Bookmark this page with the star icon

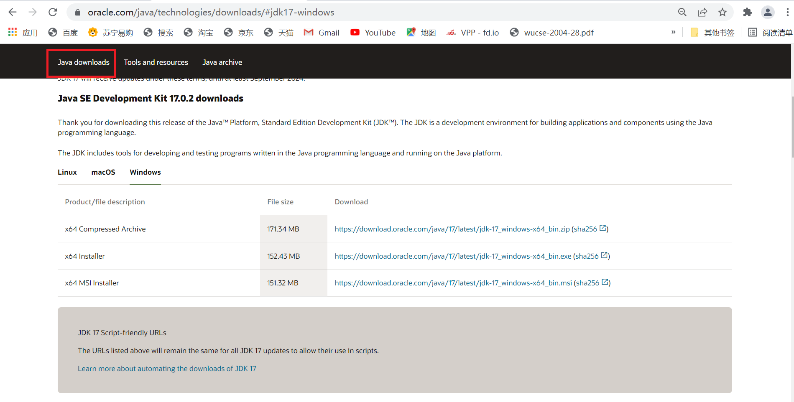click(x=723, y=13)
